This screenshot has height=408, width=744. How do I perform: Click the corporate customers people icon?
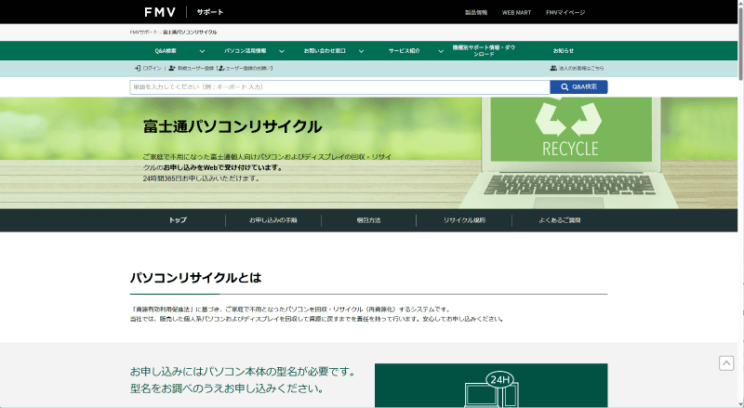[553, 69]
